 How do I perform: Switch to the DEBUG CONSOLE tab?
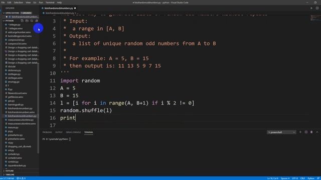(73, 132)
